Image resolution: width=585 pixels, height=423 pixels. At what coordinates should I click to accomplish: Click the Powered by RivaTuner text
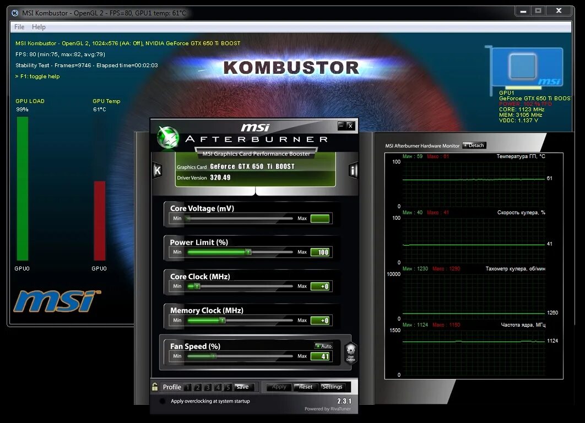[x=328, y=409]
